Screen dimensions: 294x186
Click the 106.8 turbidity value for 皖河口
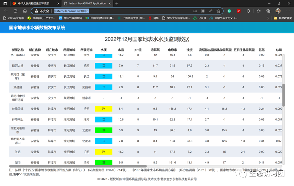coord(190,76)
